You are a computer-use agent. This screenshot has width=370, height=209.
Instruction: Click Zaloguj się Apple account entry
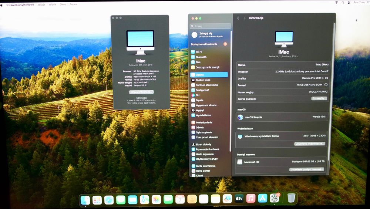210,35
